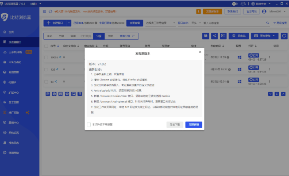Open the 更多操作 more actions dropdown
The height and width of the screenshot is (176, 289).
click(x=265, y=36)
